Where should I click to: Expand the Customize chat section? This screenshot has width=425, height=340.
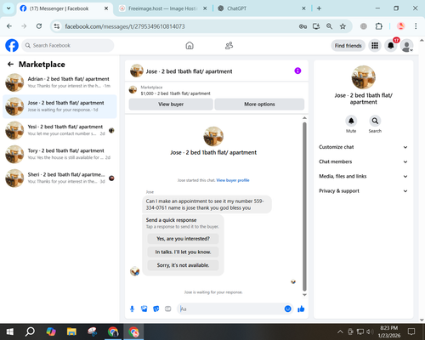click(363, 147)
